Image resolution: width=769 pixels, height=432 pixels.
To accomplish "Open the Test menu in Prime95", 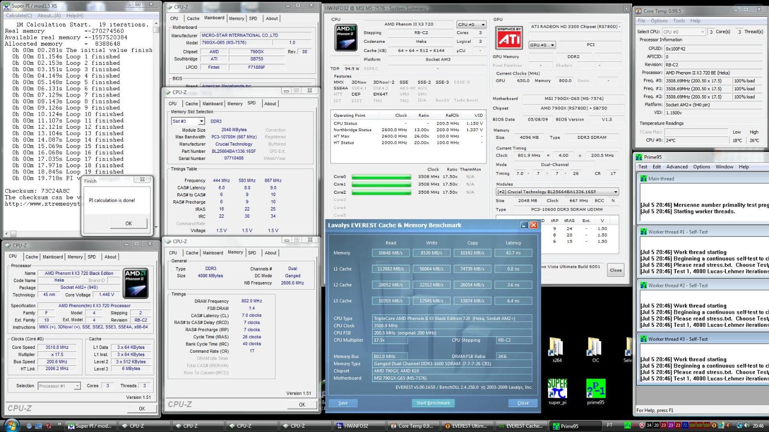I will click(643, 167).
